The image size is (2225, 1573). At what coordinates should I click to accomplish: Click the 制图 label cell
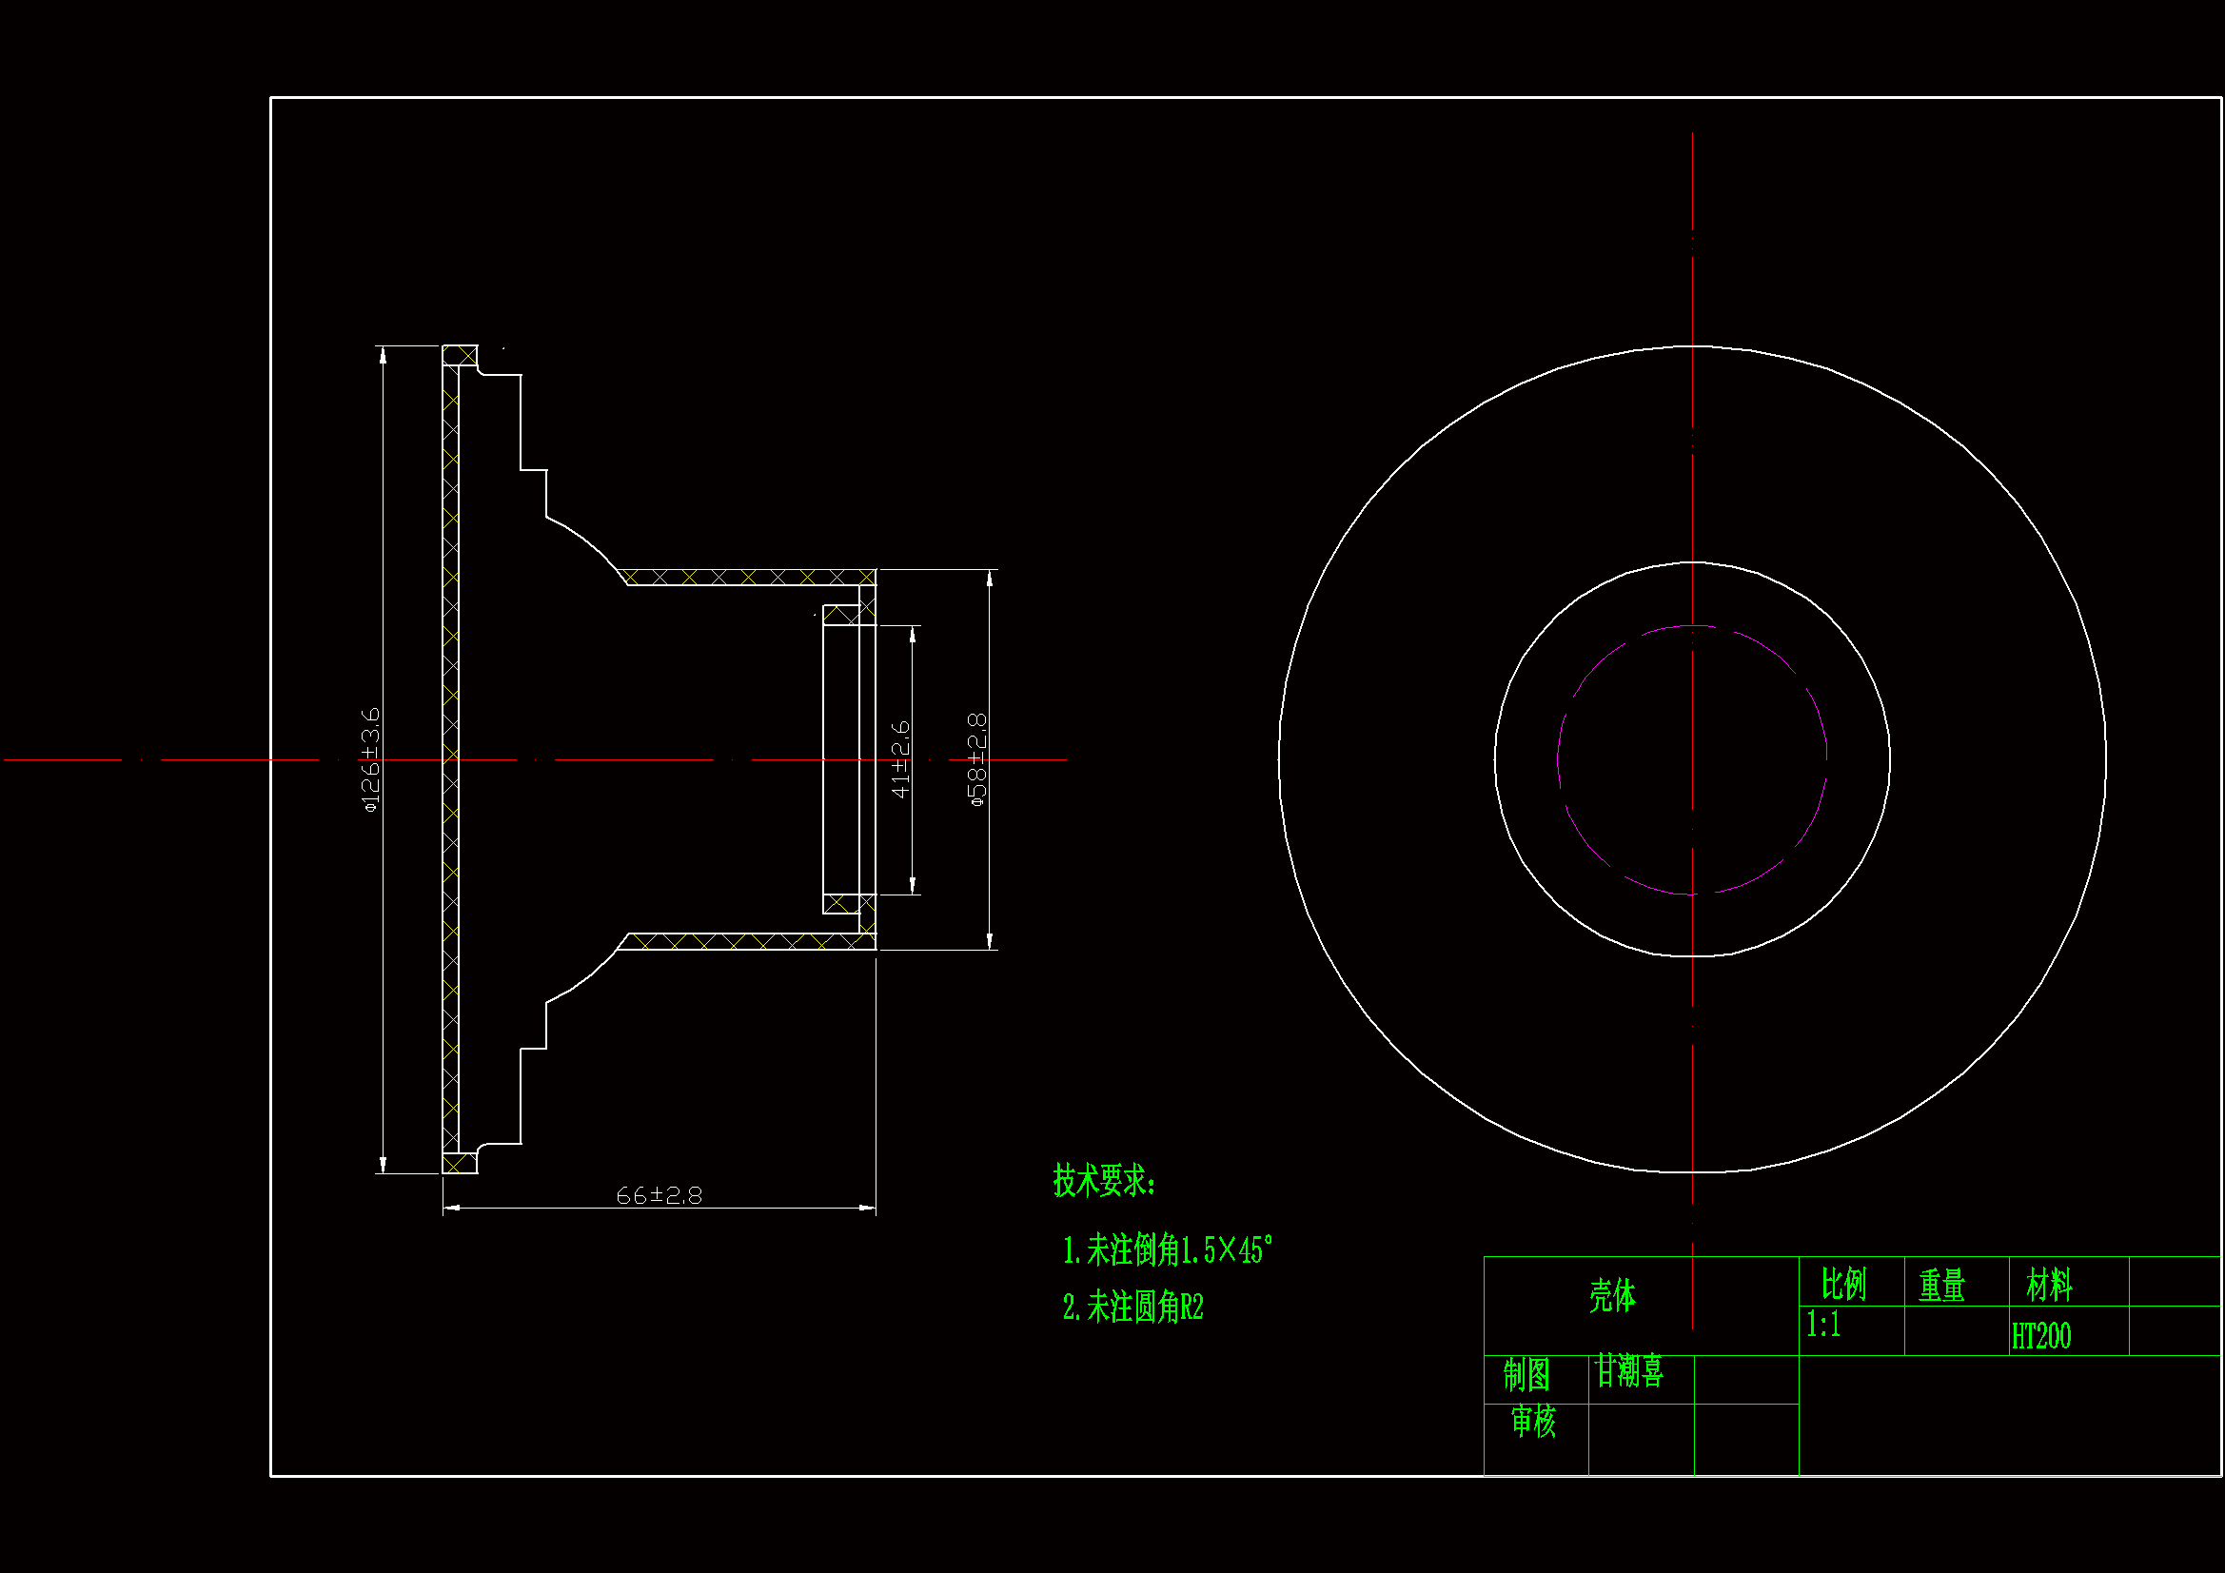click(1526, 1374)
